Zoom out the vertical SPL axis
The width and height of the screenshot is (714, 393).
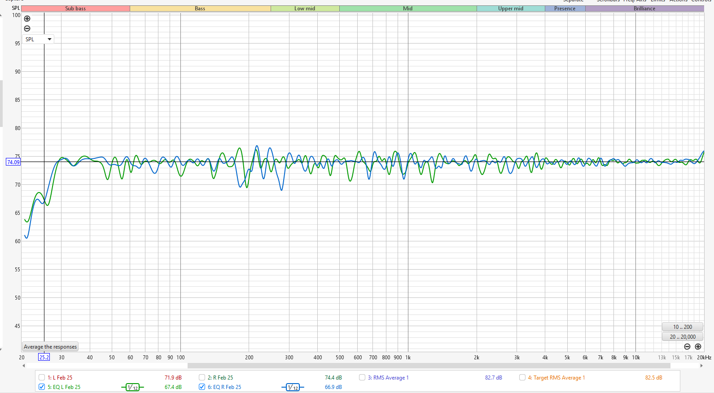[27, 29]
